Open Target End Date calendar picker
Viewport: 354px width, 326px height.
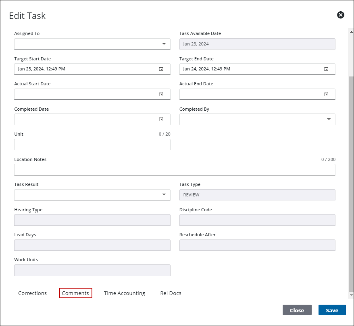pyautogui.click(x=326, y=69)
